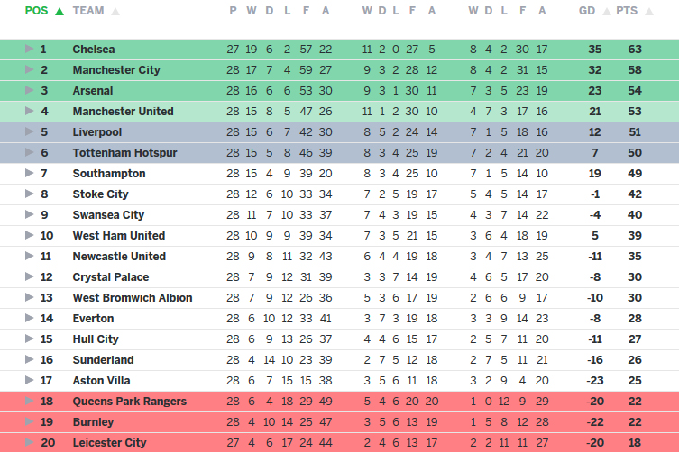Click the Burnley team name
Image resolution: width=679 pixels, height=452 pixels.
click(93, 421)
